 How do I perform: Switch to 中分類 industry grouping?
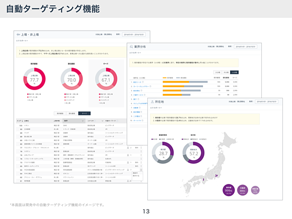point(226,72)
